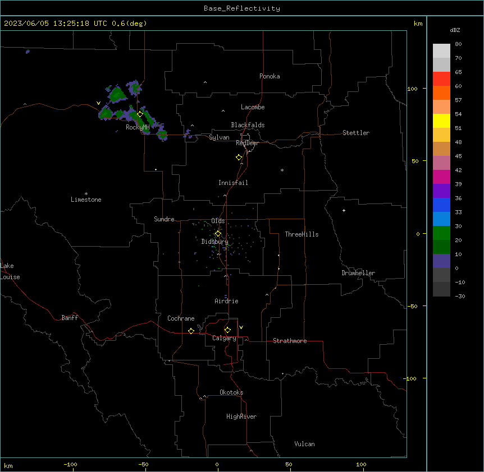Click the small purple echo in the top-left corner
This screenshot has width=484, height=472.
pos(28,52)
